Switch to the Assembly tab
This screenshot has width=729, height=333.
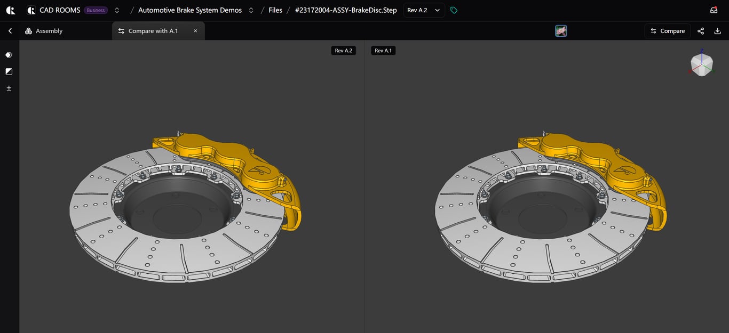coord(44,31)
